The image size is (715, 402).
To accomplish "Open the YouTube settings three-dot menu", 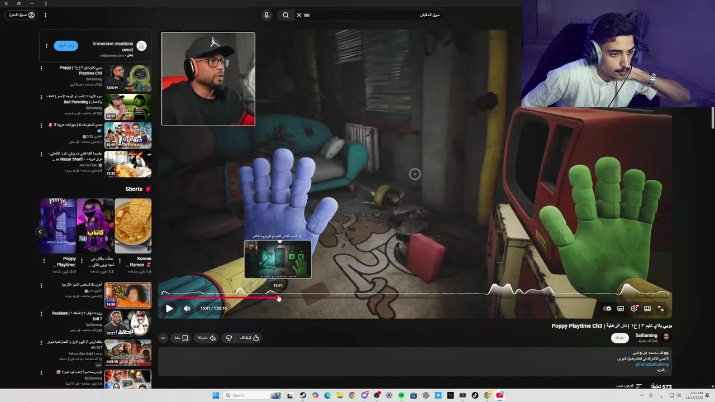I will point(45,15).
